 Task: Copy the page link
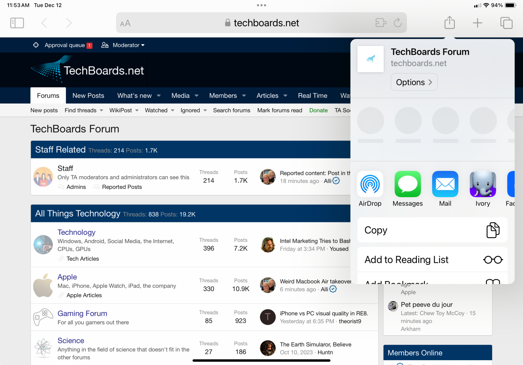(432, 230)
